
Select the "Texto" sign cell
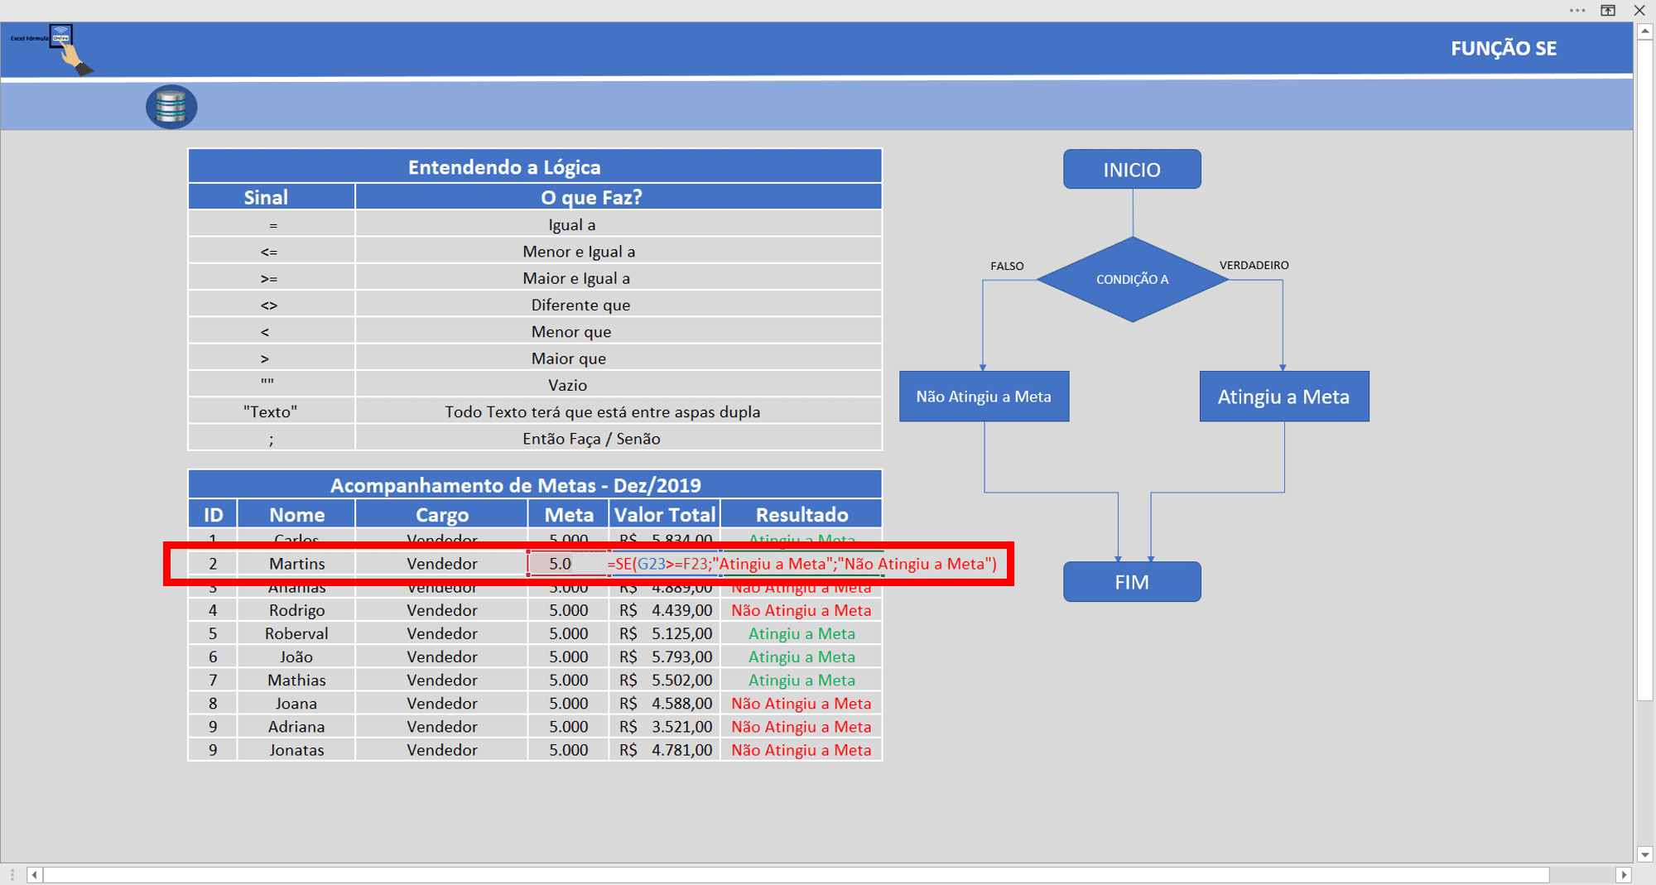272,411
